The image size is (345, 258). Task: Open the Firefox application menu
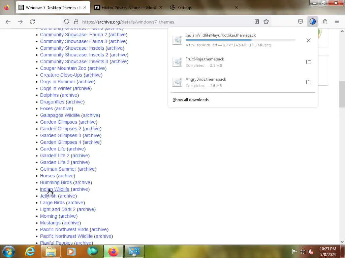(337, 21)
